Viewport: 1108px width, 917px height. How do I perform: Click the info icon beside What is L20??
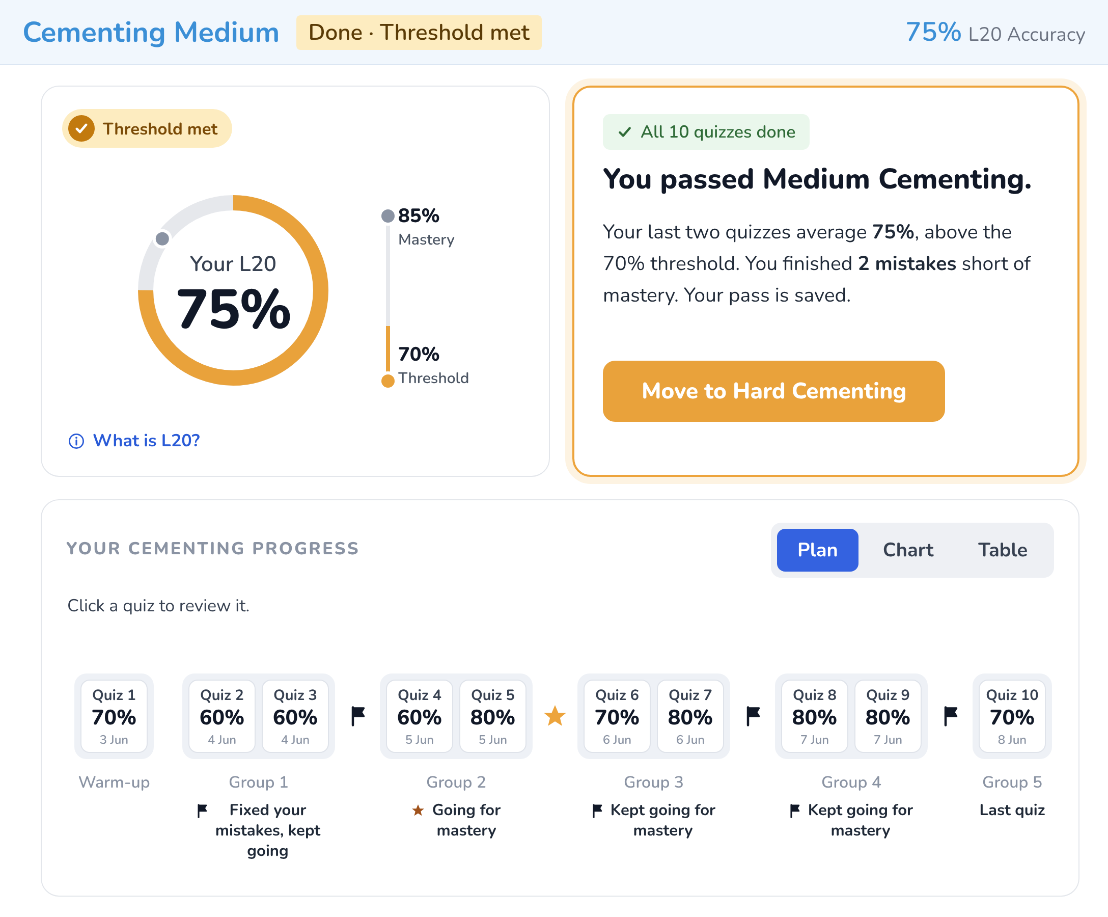[x=76, y=441]
